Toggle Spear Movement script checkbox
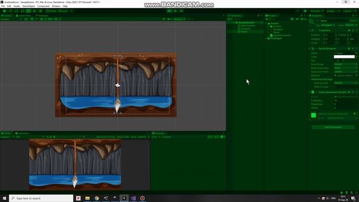Viewport: 359px width, 202px height. (x=316, y=92)
